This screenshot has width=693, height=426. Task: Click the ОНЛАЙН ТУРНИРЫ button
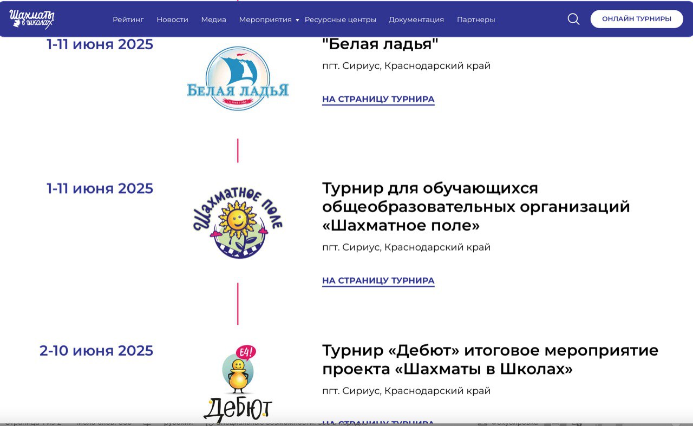pos(637,19)
